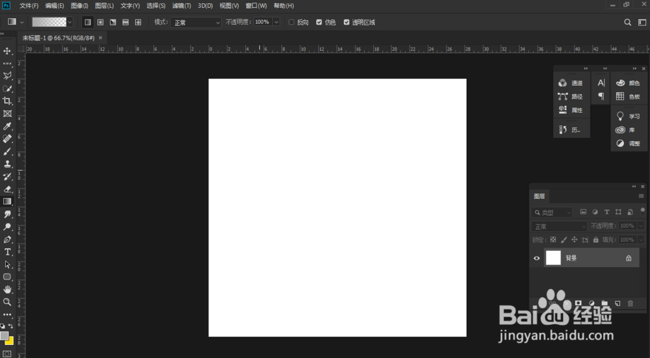This screenshot has height=358, width=650.
Task: Click the yellow background color swatch
Action: point(10,341)
